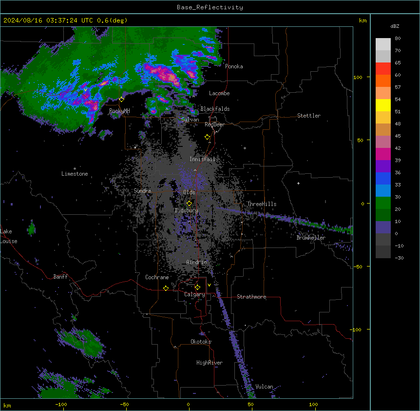Screen dimensions: 420x411
Task: Click the Lake Louise label
Action: pos(9,236)
